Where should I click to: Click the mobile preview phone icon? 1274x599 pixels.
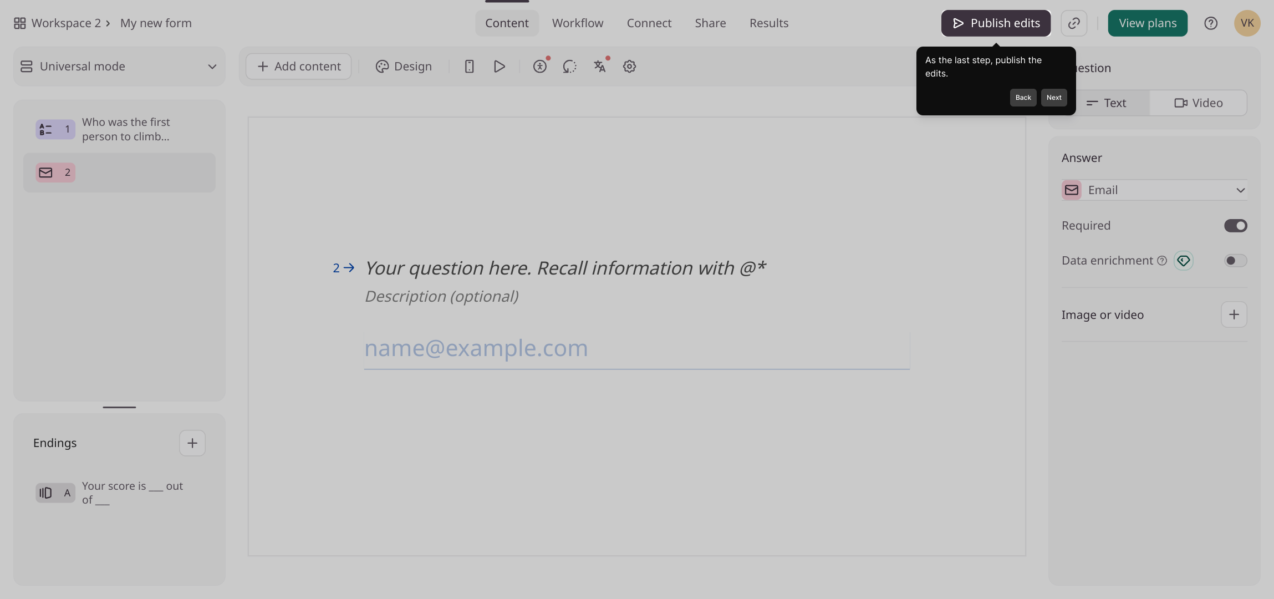click(x=469, y=67)
